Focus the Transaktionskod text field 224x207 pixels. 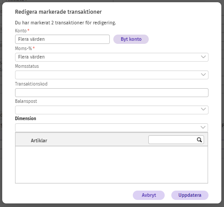[112, 93]
